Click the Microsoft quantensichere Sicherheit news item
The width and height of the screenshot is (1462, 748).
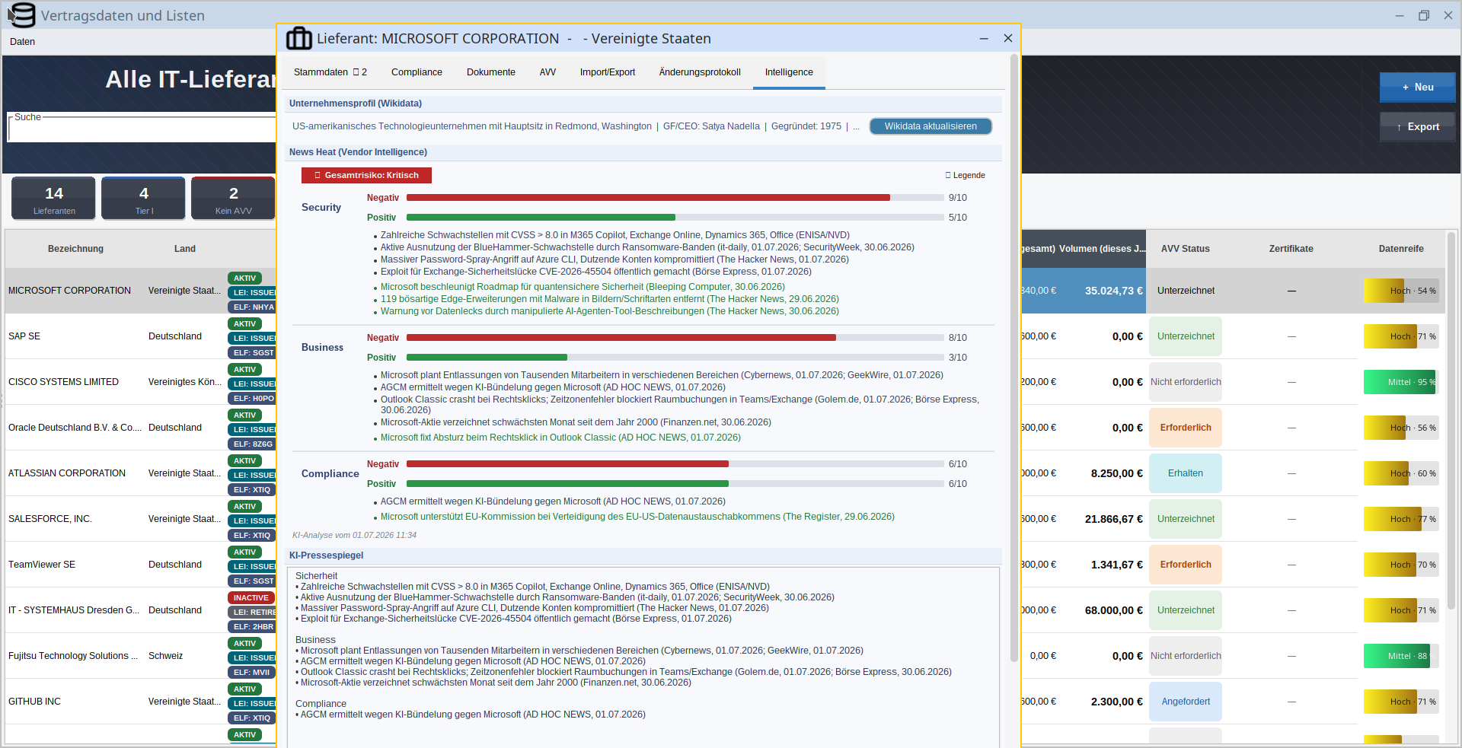tap(583, 287)
